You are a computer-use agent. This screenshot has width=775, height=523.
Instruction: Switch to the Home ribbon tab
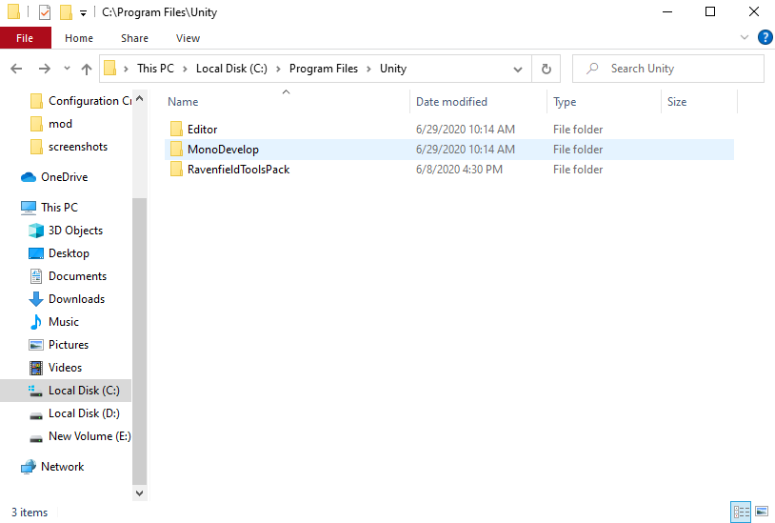click(79, 38)
